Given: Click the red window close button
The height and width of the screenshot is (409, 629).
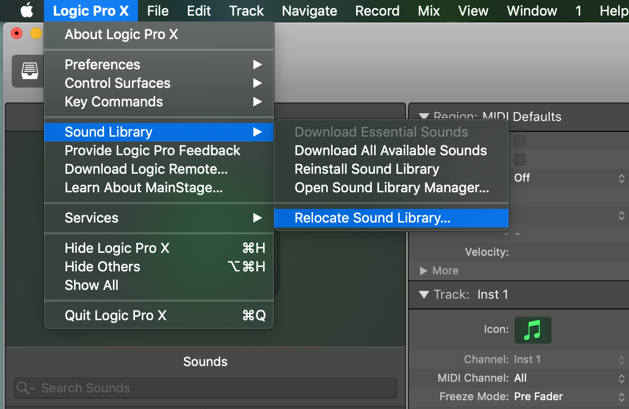Looking at the screenshot, I should tap(17, 34).
